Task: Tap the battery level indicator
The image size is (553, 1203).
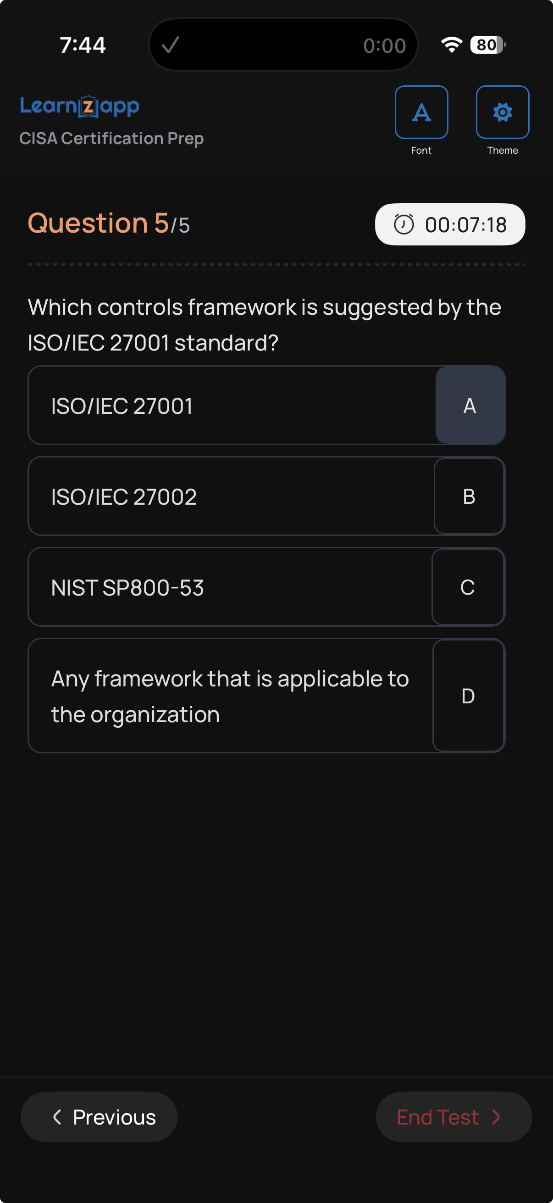Action: [x=487, y=45]
